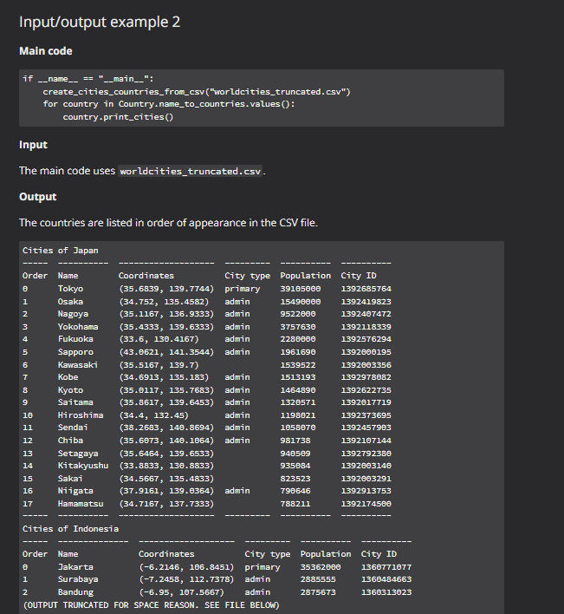Viewport: 564px width, 614px height.
Task: Click the Niigata population '790646'
Action: click(x=295, y=490)
